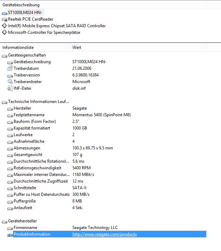
Task: Select the Maximaler interner Datendur... row
Action: (42, 175)
